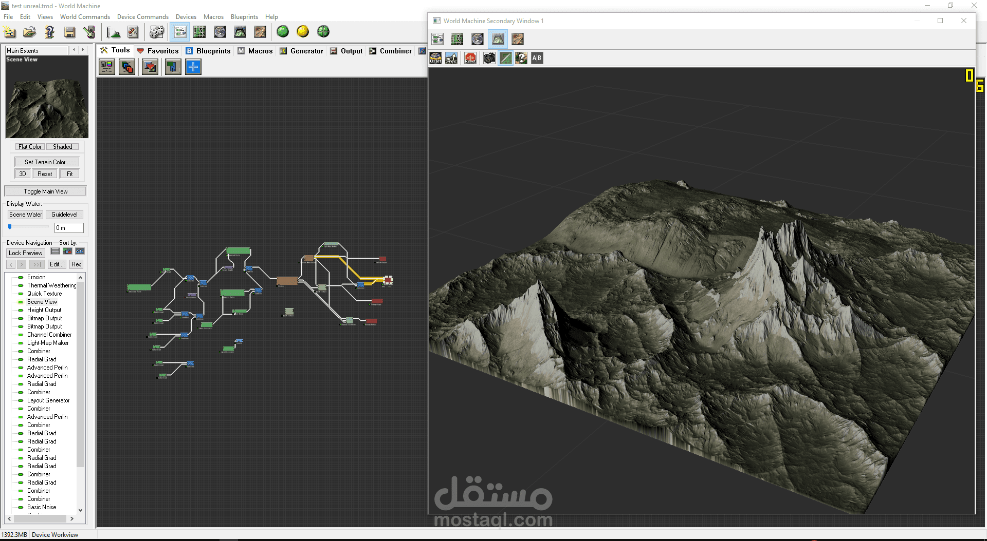The height and width of the screenshot is (541, 987).
Task: Toggle the diagonal split display icon
Action: click(x=505, y=58)
